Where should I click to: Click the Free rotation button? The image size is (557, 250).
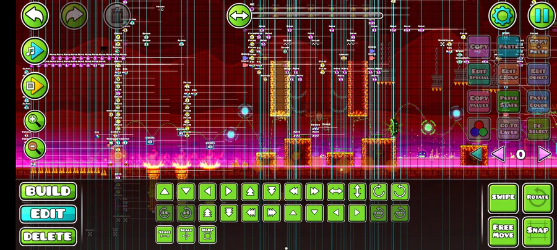(379, 213)
